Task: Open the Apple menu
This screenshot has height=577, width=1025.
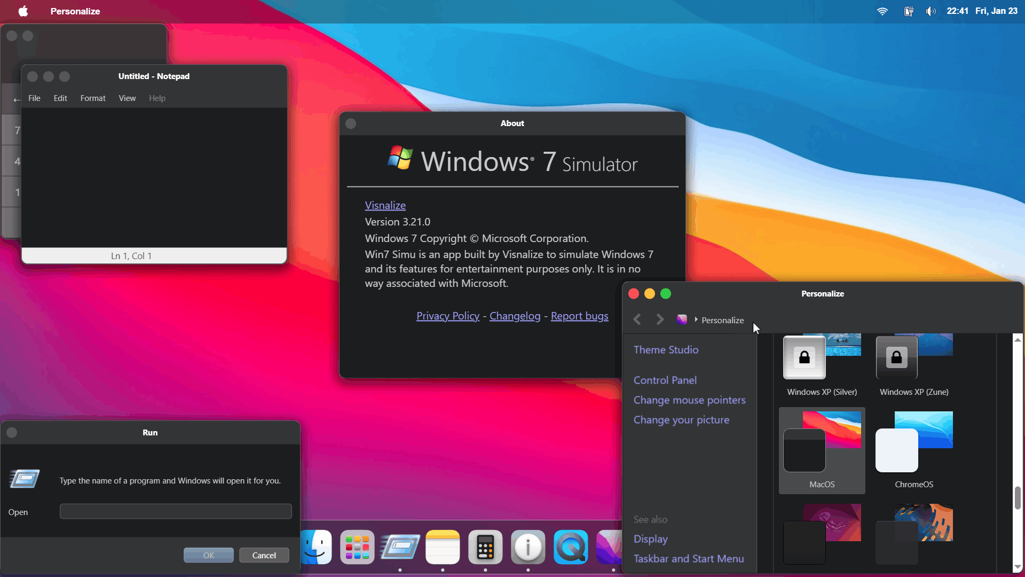Action: pos(23,11)
